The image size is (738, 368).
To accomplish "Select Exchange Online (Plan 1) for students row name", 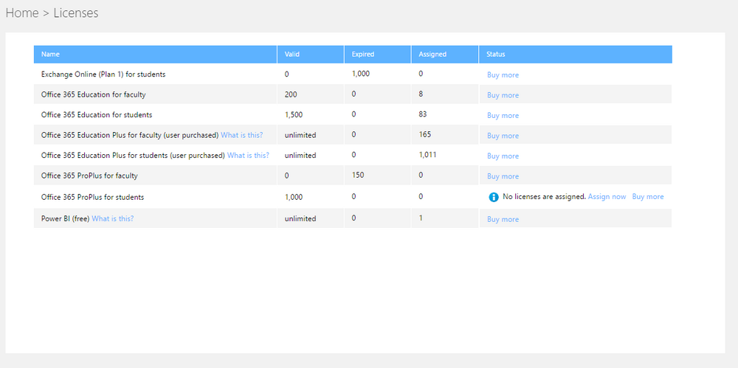I will click(x=103, y=74).
